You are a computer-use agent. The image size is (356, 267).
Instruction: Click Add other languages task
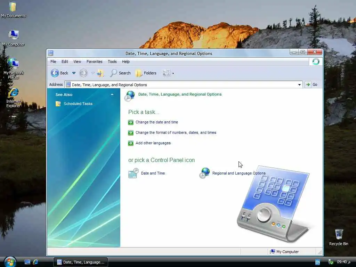click(153, 143)
